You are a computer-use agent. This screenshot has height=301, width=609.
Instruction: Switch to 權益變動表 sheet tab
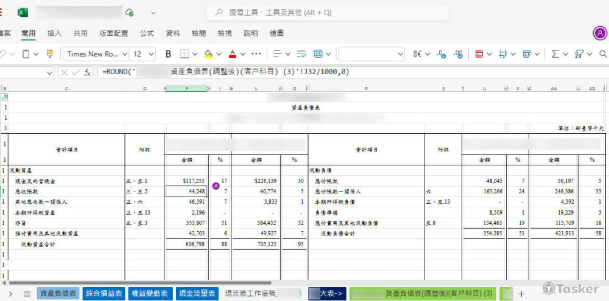[x=150, y=293]
